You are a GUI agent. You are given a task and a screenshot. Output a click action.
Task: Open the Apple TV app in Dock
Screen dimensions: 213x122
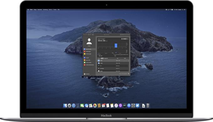125,105
